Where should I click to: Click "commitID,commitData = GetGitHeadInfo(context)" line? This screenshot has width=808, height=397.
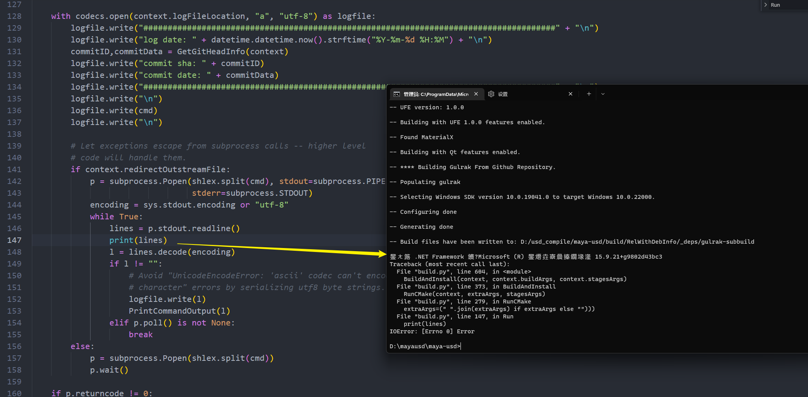[179, 51]
